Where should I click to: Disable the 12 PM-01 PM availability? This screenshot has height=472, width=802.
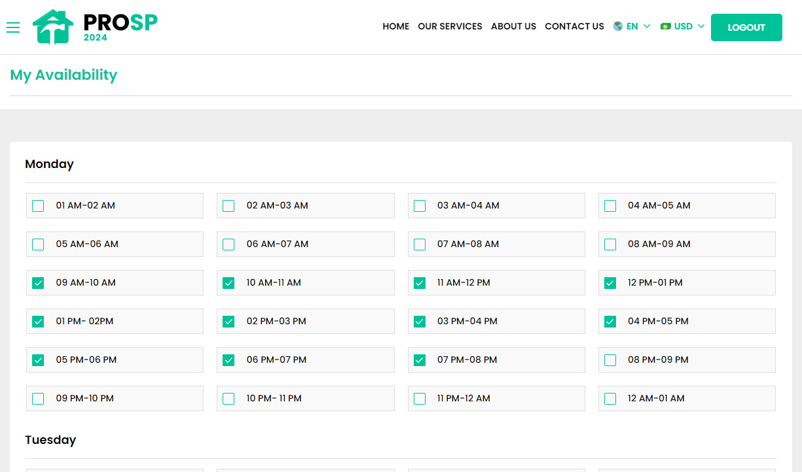pos(610,283)
